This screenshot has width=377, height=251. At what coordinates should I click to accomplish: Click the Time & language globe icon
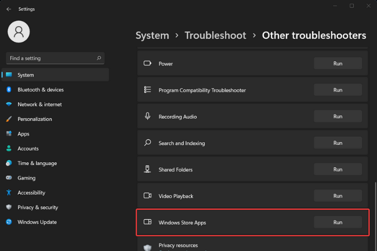pos(9,163)
